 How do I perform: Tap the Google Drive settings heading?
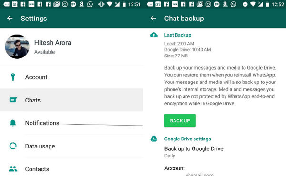187,139
